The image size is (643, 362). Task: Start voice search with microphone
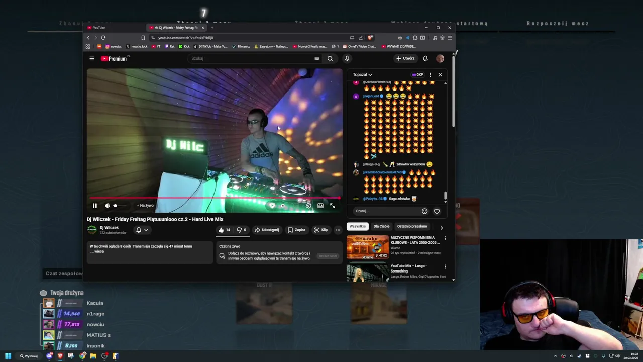click(x=347, y=58)
